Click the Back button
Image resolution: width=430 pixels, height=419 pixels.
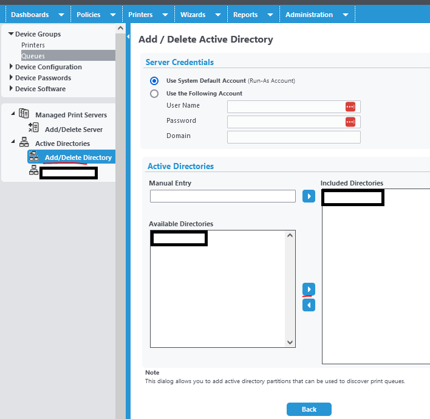pos(309,409)
